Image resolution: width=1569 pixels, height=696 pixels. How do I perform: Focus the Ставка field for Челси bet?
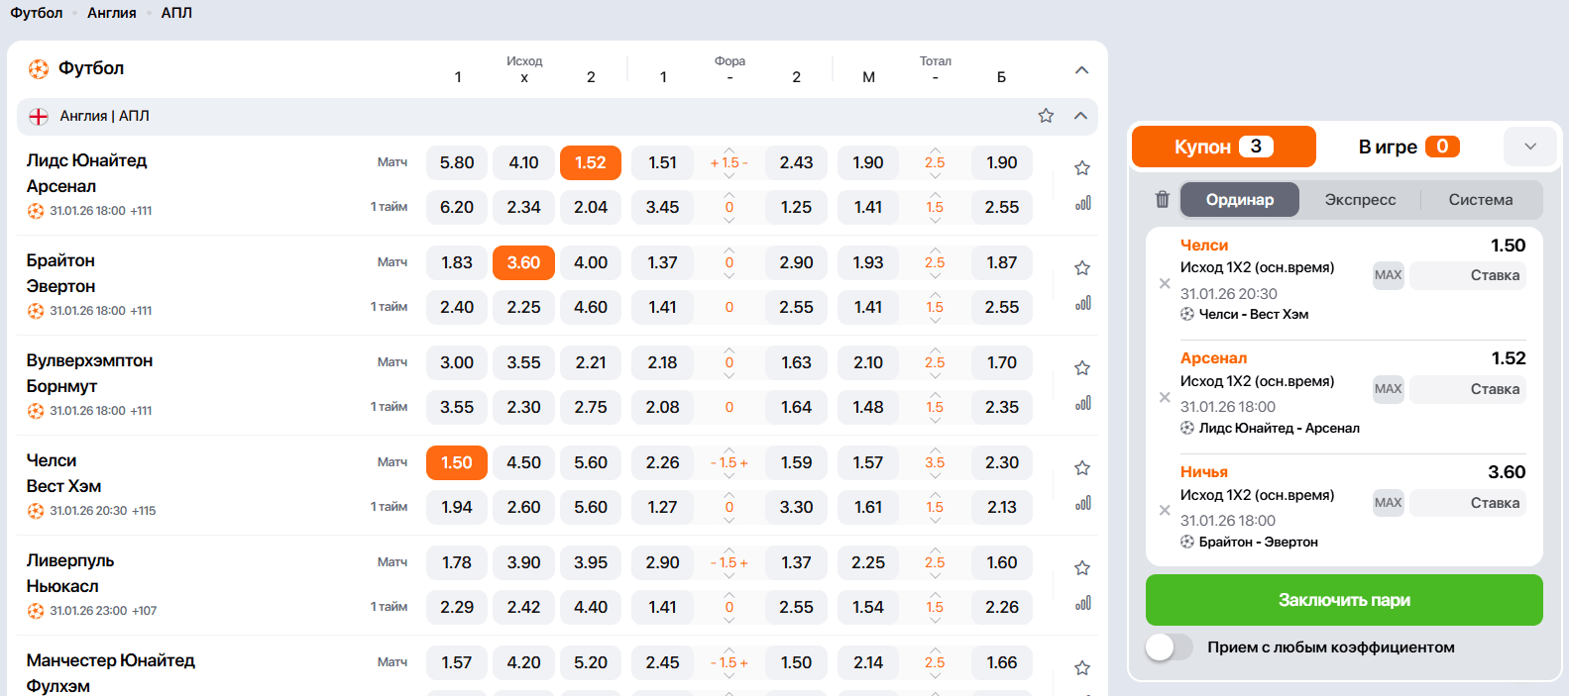click(1468, 275)
